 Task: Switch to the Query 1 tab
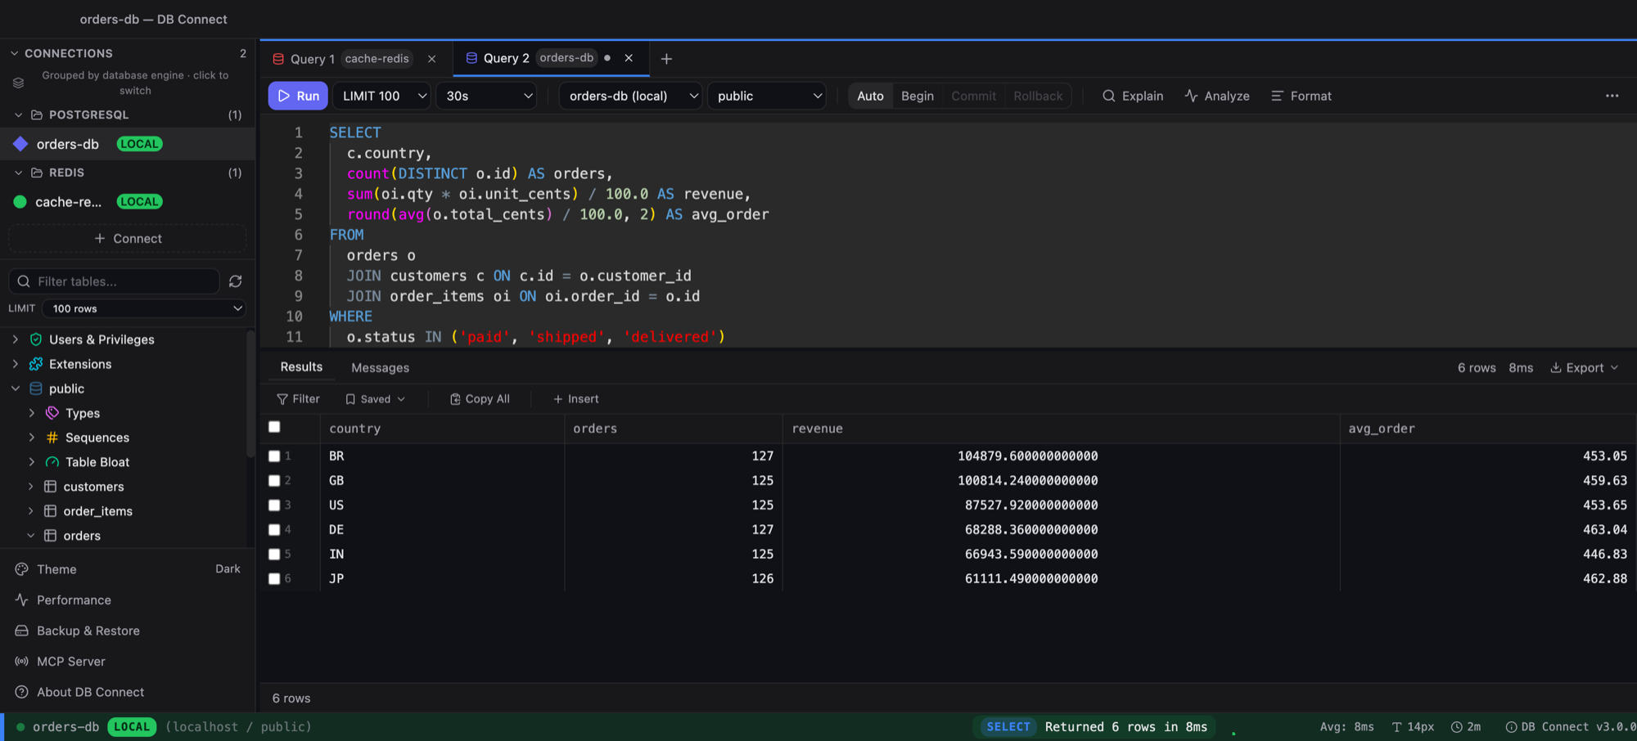coord(356,59)
